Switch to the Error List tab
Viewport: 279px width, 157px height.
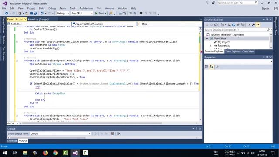coord(12,140)
